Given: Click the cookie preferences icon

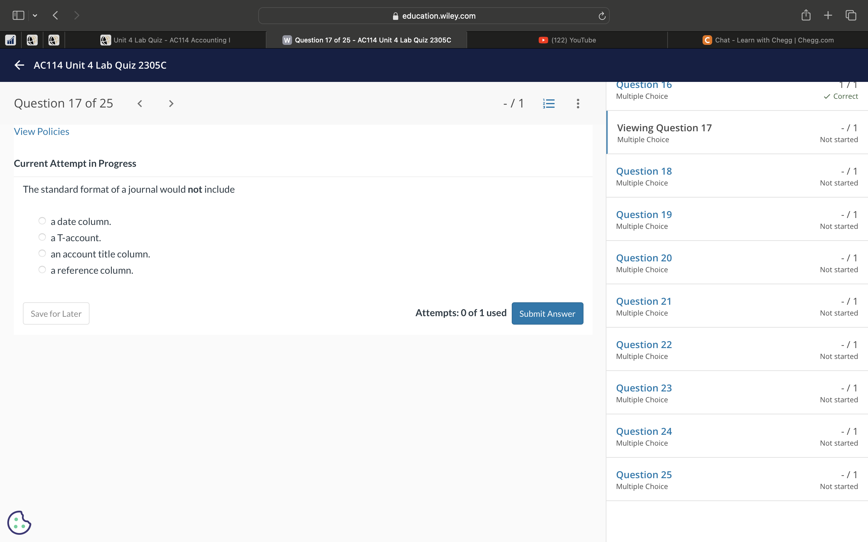Looking at the screenshot, I should pyautogui.click(x=19, y=522).
